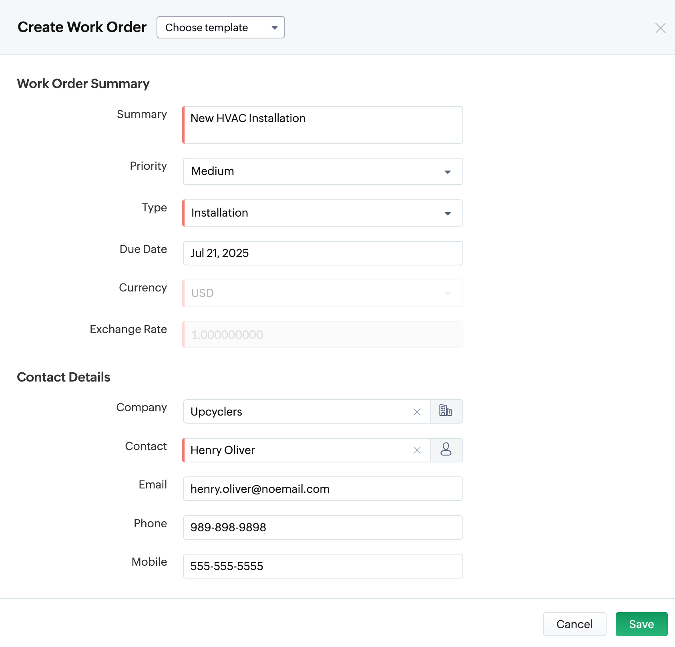
Task: Expand the Type dropdown showing Installation
Action: click(323, 213)
